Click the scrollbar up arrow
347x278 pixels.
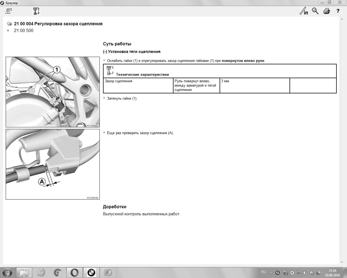tap(342, 19)
